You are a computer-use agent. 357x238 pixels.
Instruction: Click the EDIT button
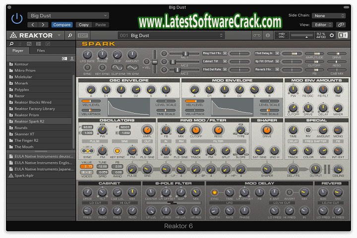pos(83,35)
